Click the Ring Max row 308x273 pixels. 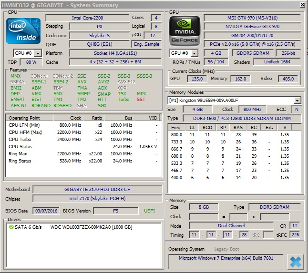[83, 154]
